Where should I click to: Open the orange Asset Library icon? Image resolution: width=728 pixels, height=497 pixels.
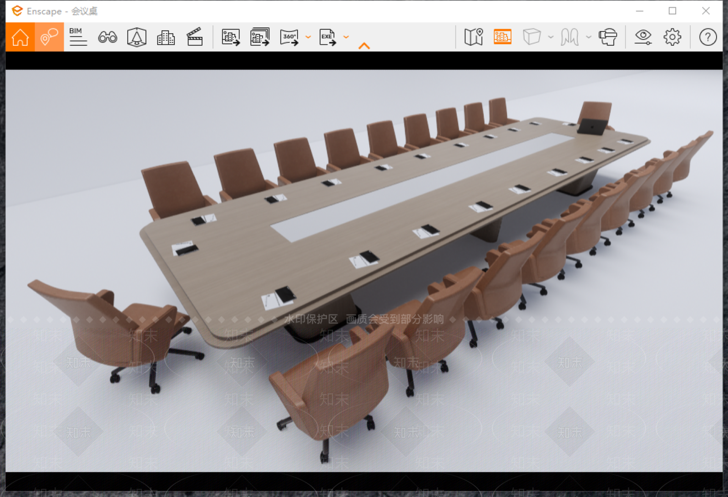coord(502,37)
